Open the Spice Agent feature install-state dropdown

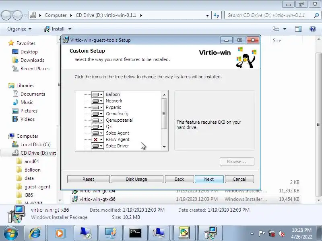(97, 133)
